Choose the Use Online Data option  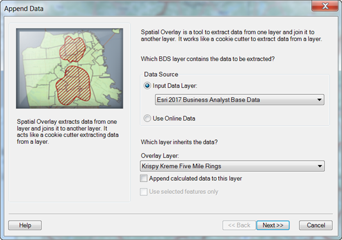click(x=148, y=118)
